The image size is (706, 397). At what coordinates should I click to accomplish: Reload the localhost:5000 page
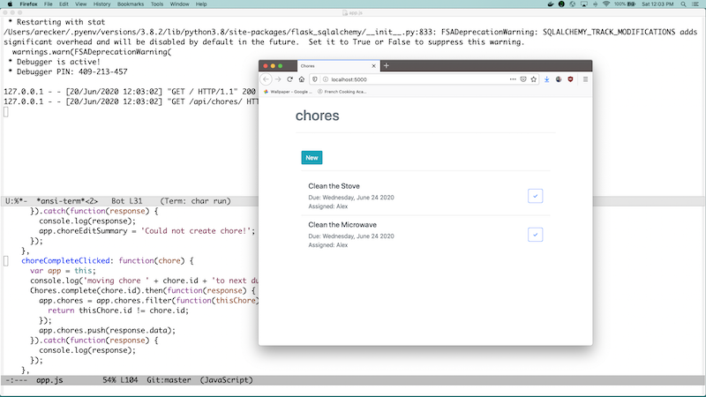click(x=289, y=79)
